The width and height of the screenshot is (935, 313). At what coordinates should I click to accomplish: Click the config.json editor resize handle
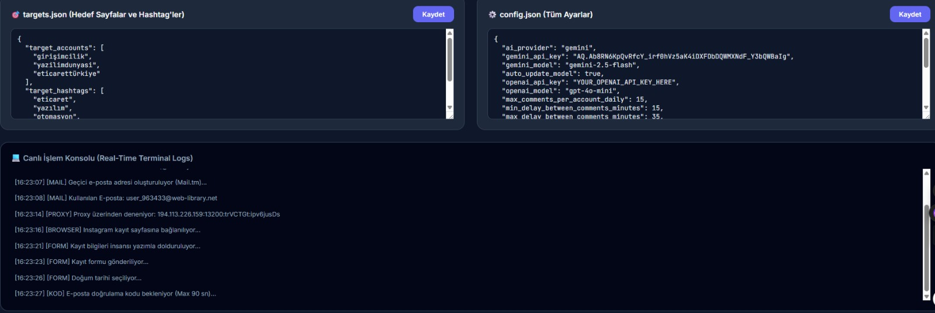tap(926, 115)
